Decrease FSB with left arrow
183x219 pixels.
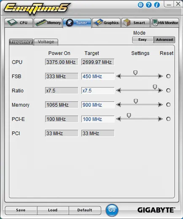click(x=118, y=76)
